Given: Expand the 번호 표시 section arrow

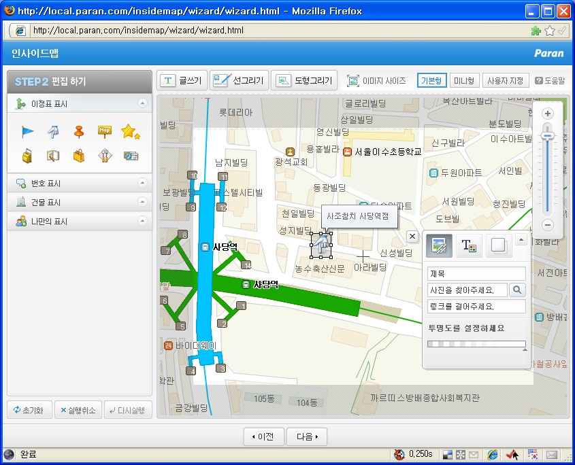Looking at the screenshot, I should pos(142,182).
